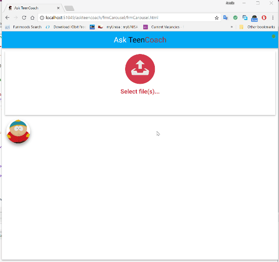The image size is (279, 262).
Task: Open the Cartman avatar thumbnail
Action: coord(18,132)
